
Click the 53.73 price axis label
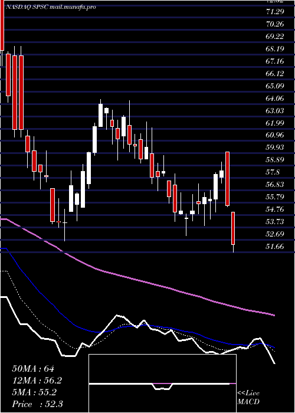pyautogui.click(x=275, y=221)
